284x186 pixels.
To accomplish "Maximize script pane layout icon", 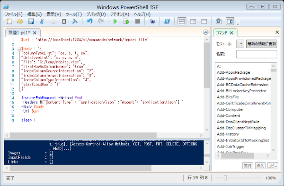I will (204, 21).
